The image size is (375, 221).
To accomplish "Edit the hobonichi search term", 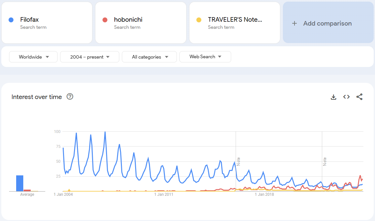I will 141,23.
